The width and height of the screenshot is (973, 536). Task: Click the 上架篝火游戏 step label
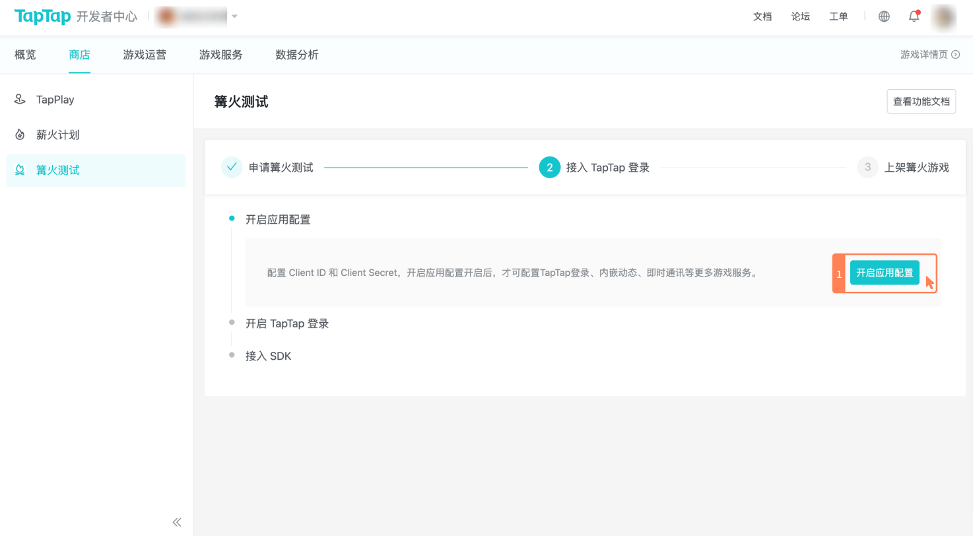(x=917, y=168)
